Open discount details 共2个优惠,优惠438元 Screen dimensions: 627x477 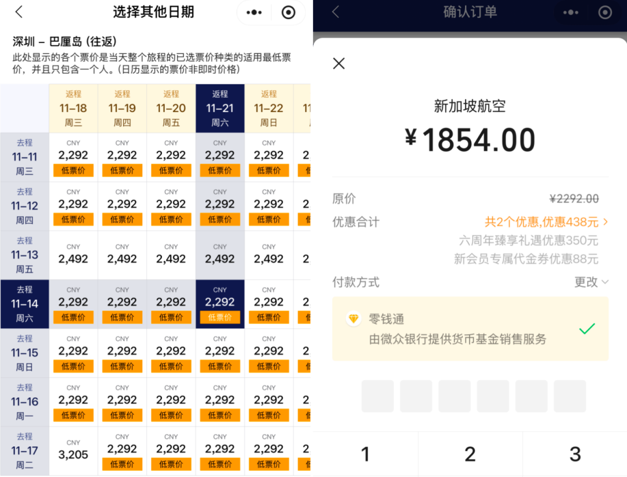(x=546, y=222)
